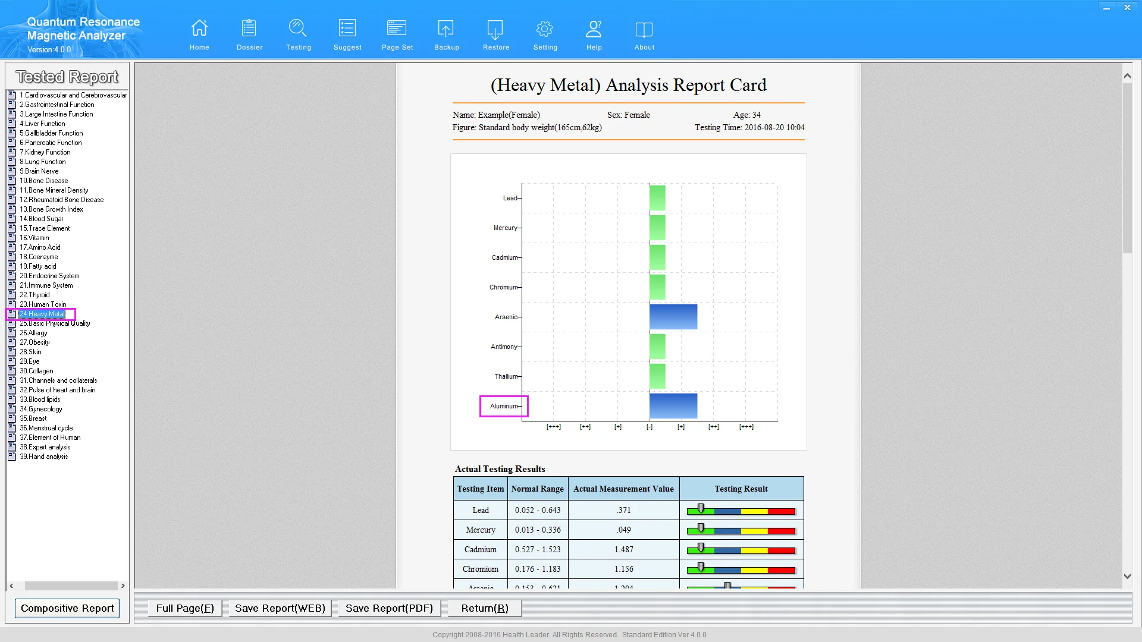1142x642 pixels.
Task: Click the Save Report(PDF) button
Action: pos(389,608)
